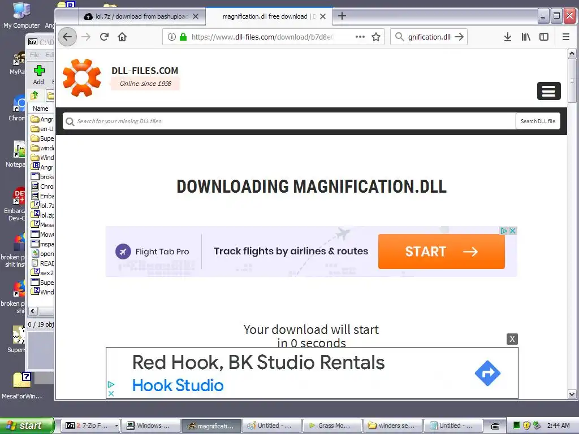The image size is (579, 434).
Task: Click the search go arrow in search box
Action: [459, 37]
